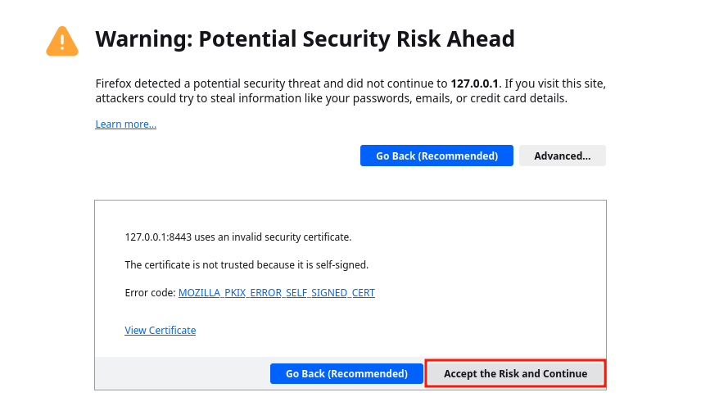
Task: Click the self-signed certificate explanation sentence
Action: tap(246, 264)
